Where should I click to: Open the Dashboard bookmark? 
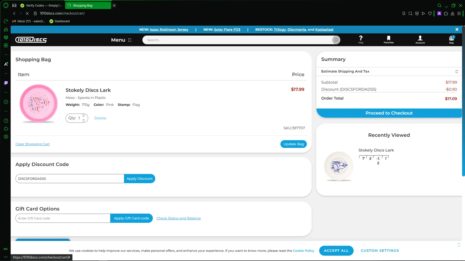click(x=60, y=21)
